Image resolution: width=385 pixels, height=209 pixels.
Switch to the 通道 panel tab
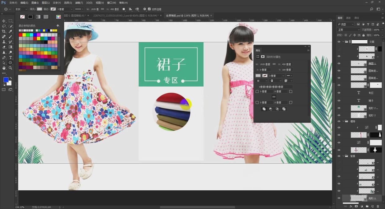pyautogui.click(x=348, y=18)
